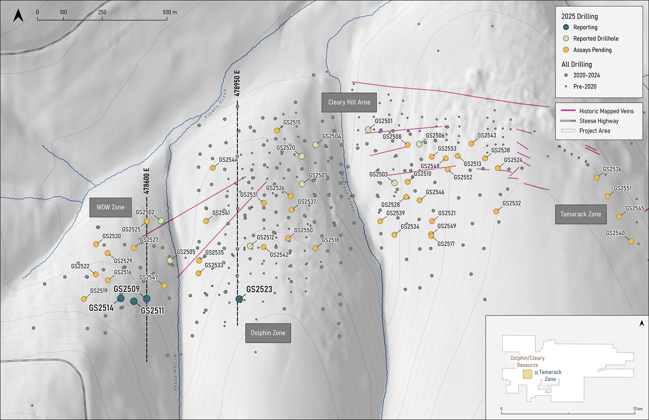
Task: Click the GS2536 orange drillhole marker
Action: (x=597, y=178)
